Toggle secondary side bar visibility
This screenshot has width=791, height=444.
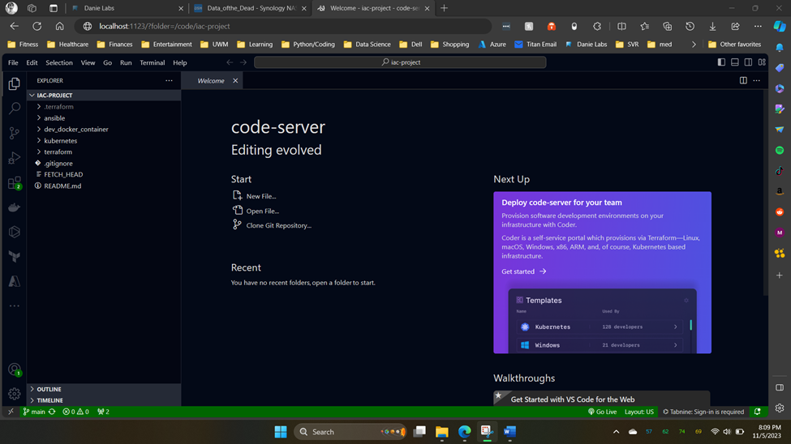[x=748, y=62]
